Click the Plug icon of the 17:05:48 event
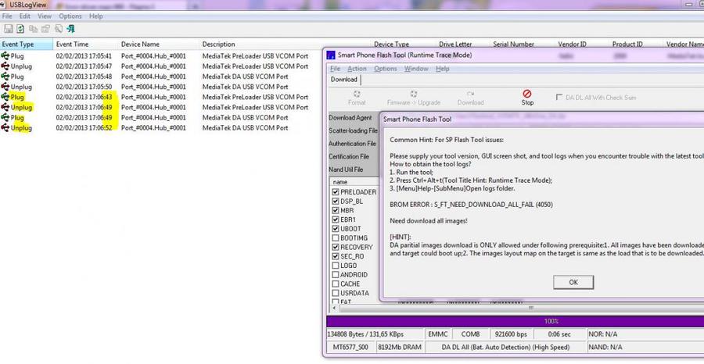704x364 pixels. 5,77
